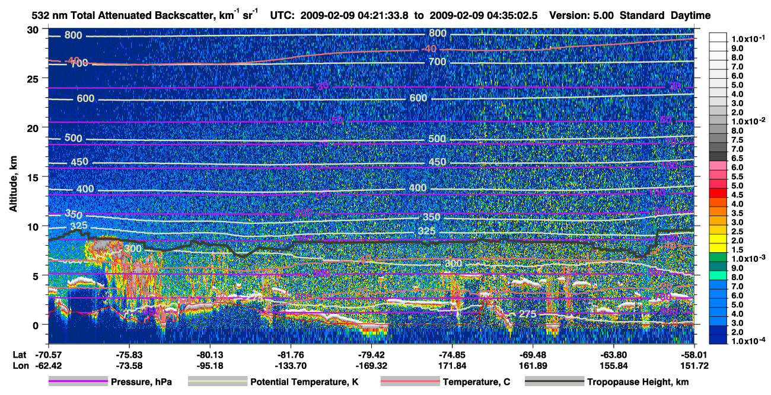This screenshot has width=771, height=395.
Task: Click the 275 contour label near the surface
Action: tap(527, 314)
